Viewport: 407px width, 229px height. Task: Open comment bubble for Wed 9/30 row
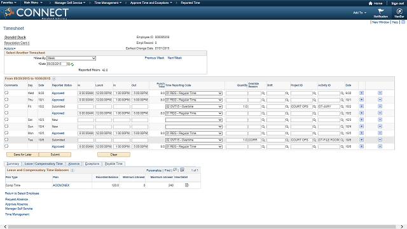[6, 93]
